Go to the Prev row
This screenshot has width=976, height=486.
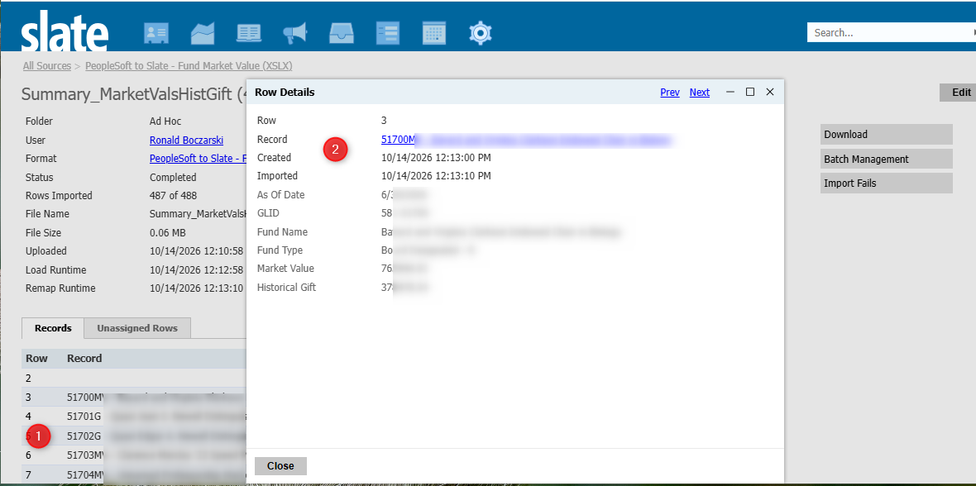click(x=670, y=92)
